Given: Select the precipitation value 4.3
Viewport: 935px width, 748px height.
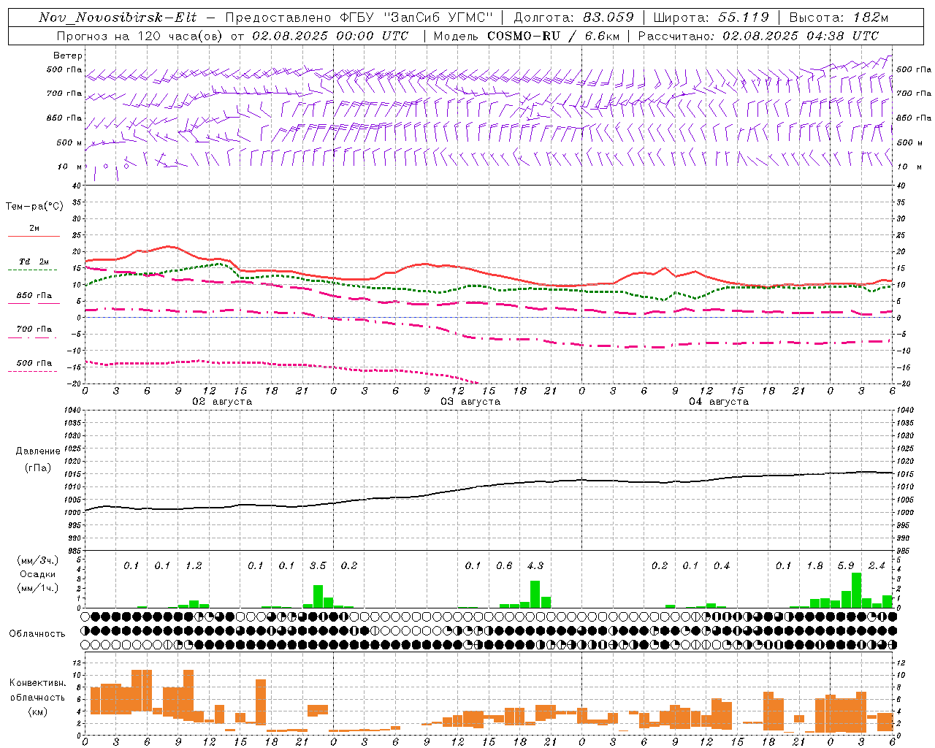Looking at the screenshot, I should point(535,566).
